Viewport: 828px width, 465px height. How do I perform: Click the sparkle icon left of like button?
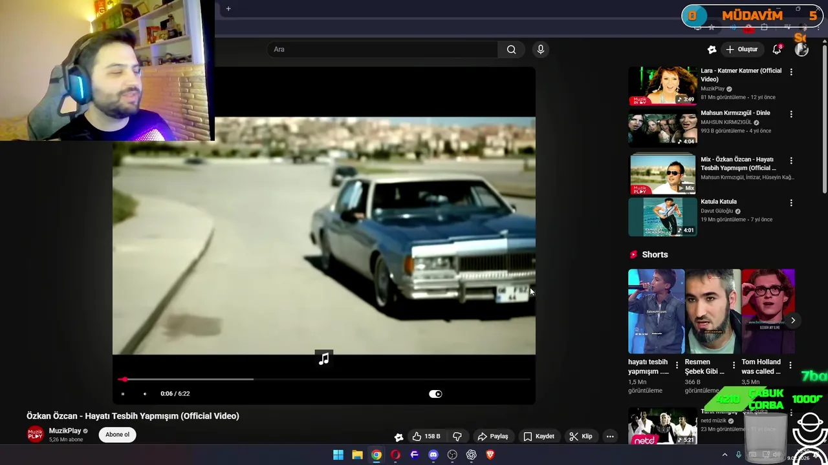click(398, 437)
